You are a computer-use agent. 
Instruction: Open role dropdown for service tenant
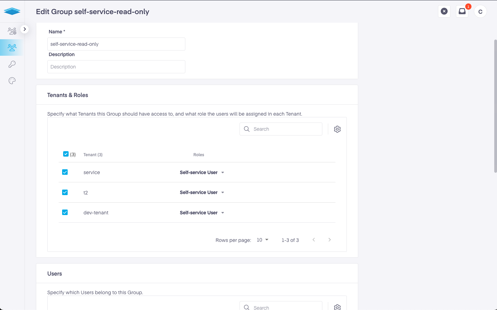pos(202,172)
